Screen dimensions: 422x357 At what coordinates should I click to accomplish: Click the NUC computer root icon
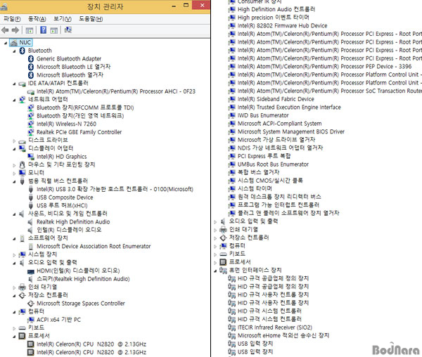point(13,42)
